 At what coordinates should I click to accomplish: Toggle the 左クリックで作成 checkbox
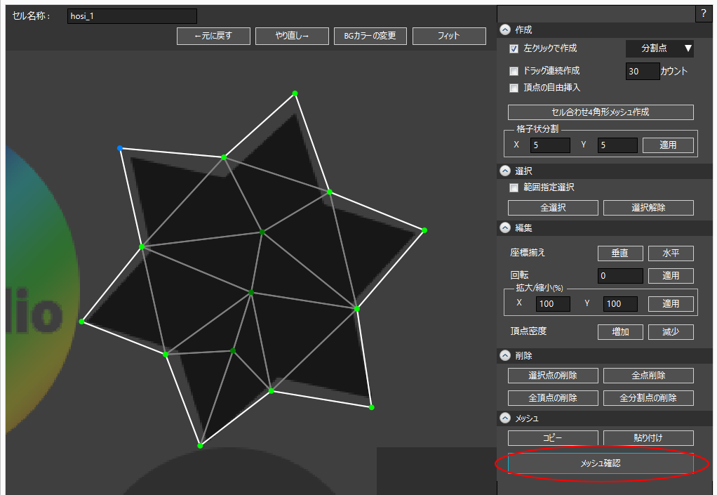[514, 48]
